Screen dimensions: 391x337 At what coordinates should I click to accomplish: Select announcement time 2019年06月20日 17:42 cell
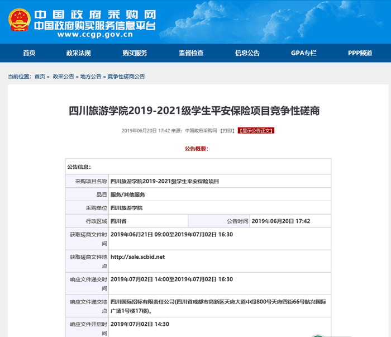pos(290,221)
